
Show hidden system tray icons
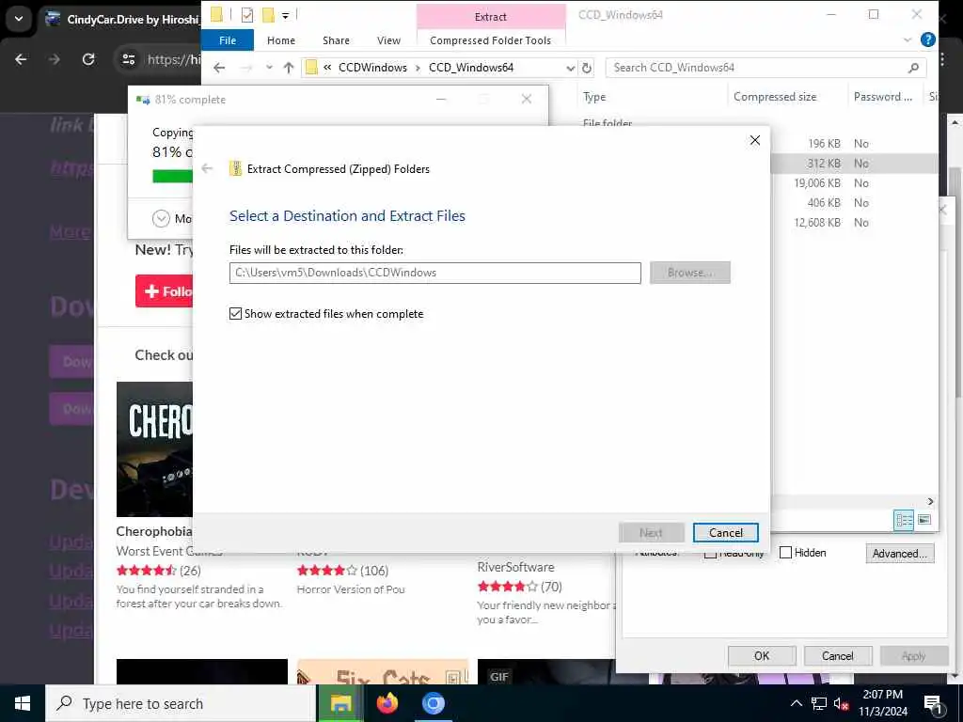click(796, 703)
